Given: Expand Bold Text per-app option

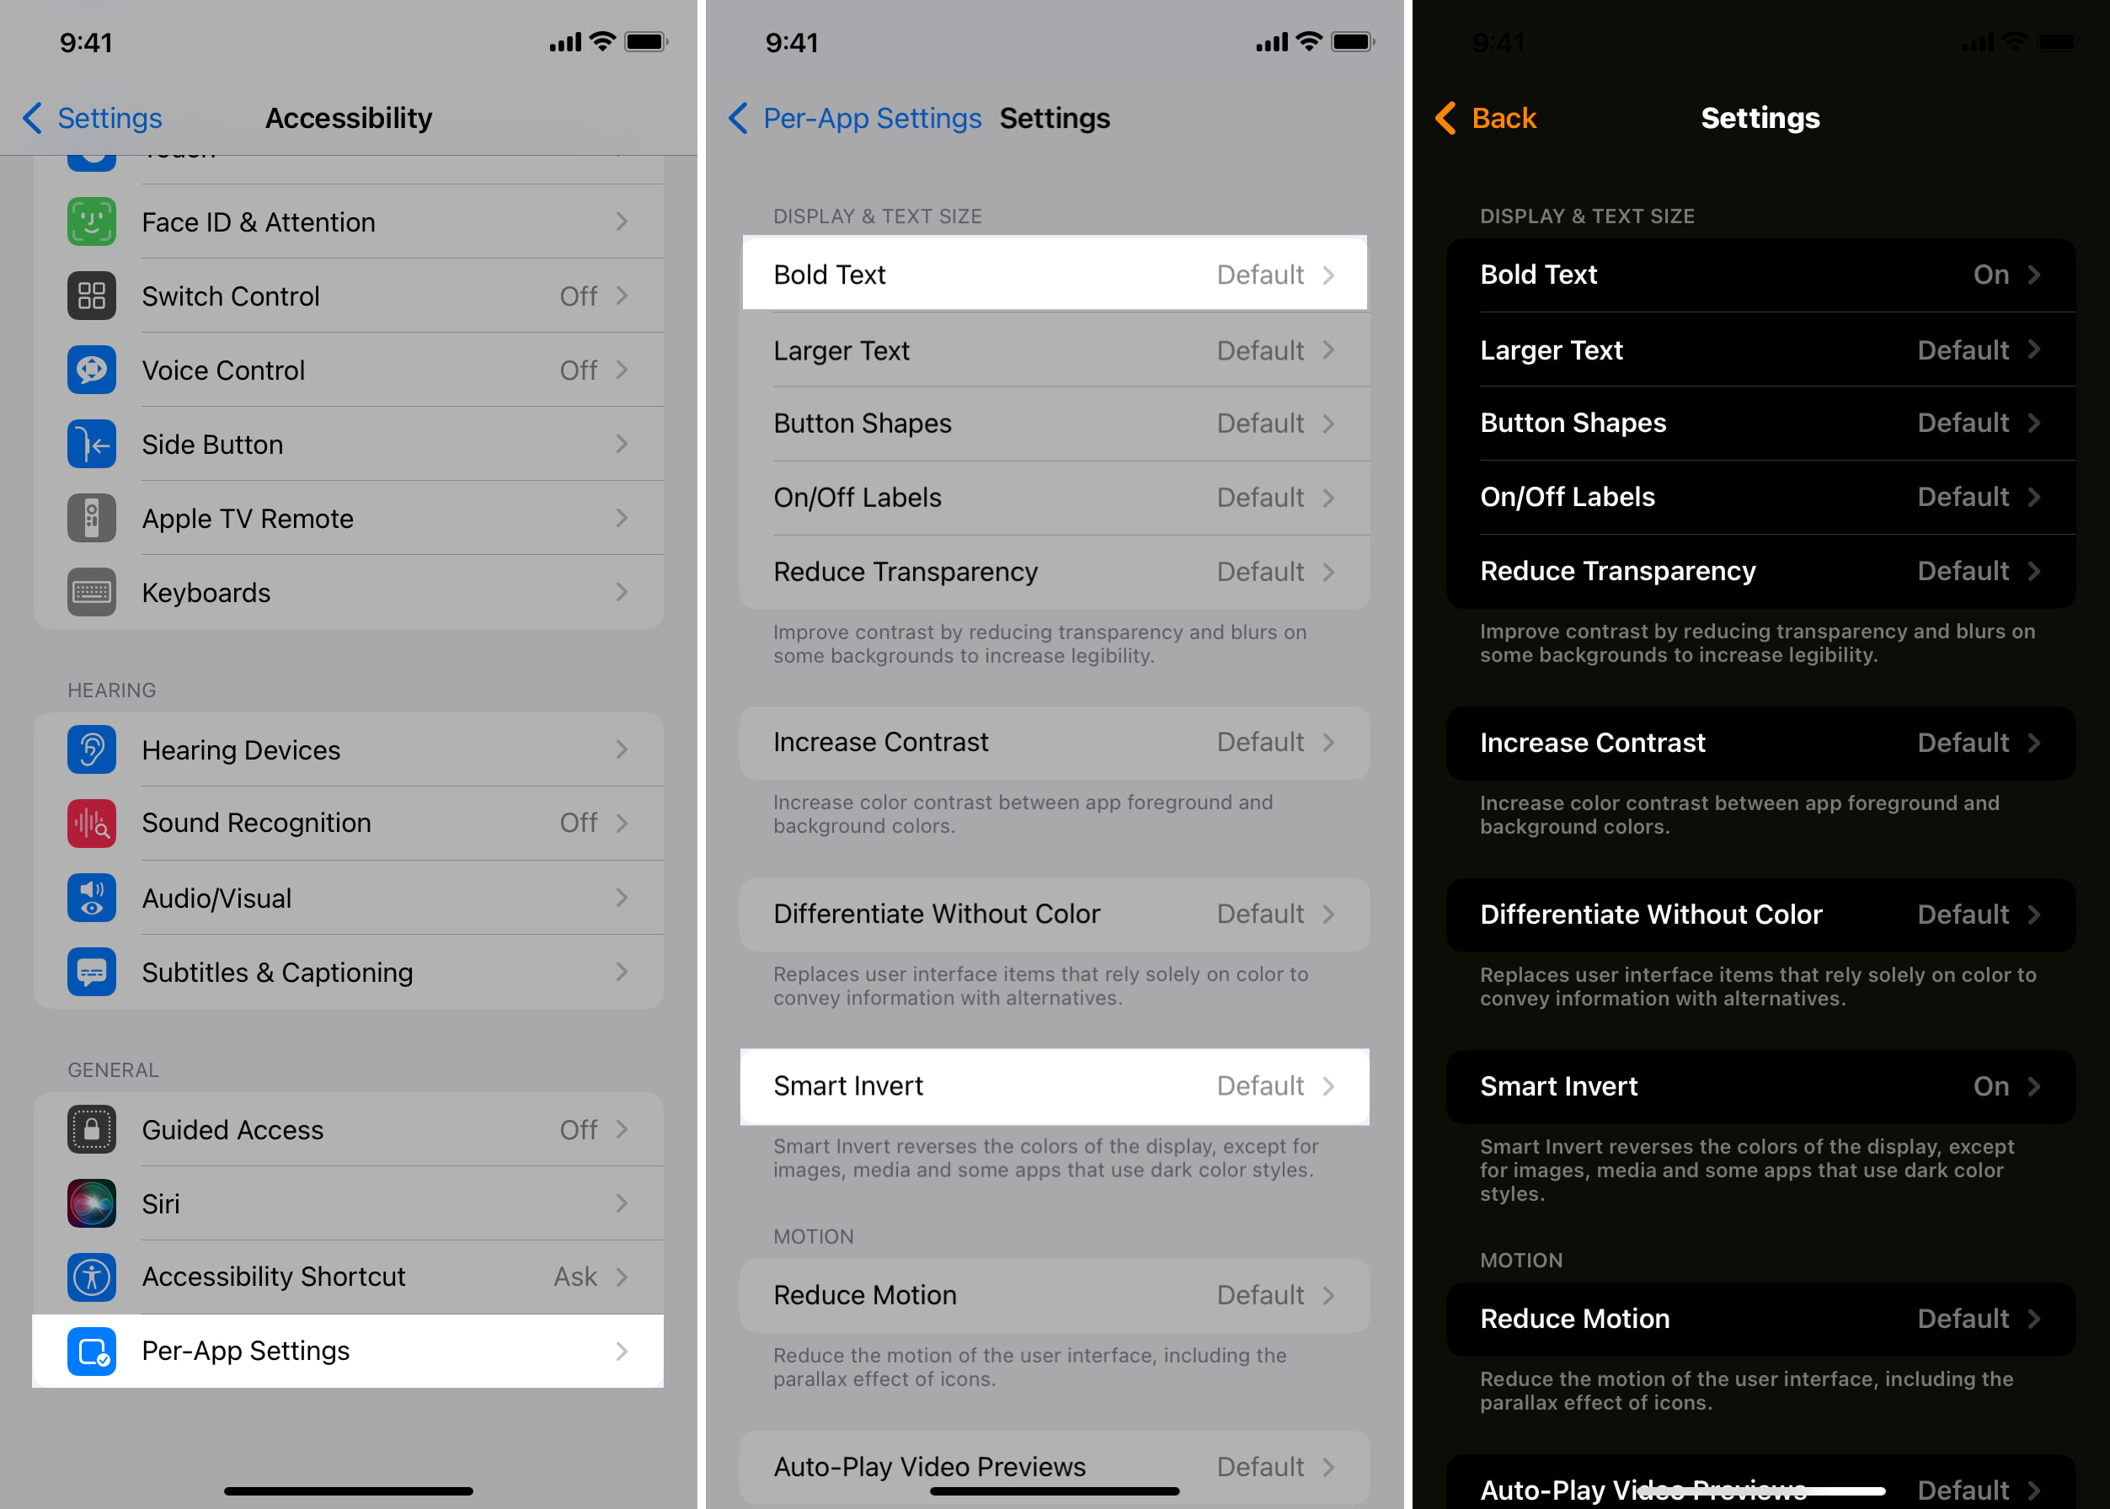Looking at the screenshot, I should [x=1054, y=275].
